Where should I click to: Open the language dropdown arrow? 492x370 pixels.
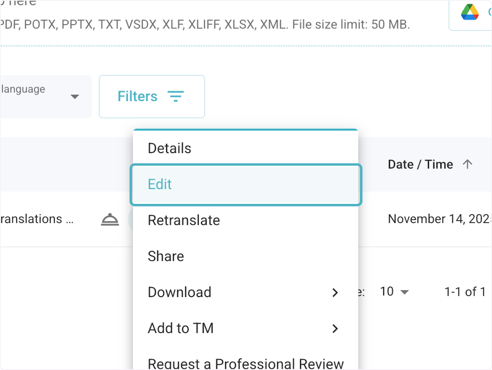pos(75,97)
